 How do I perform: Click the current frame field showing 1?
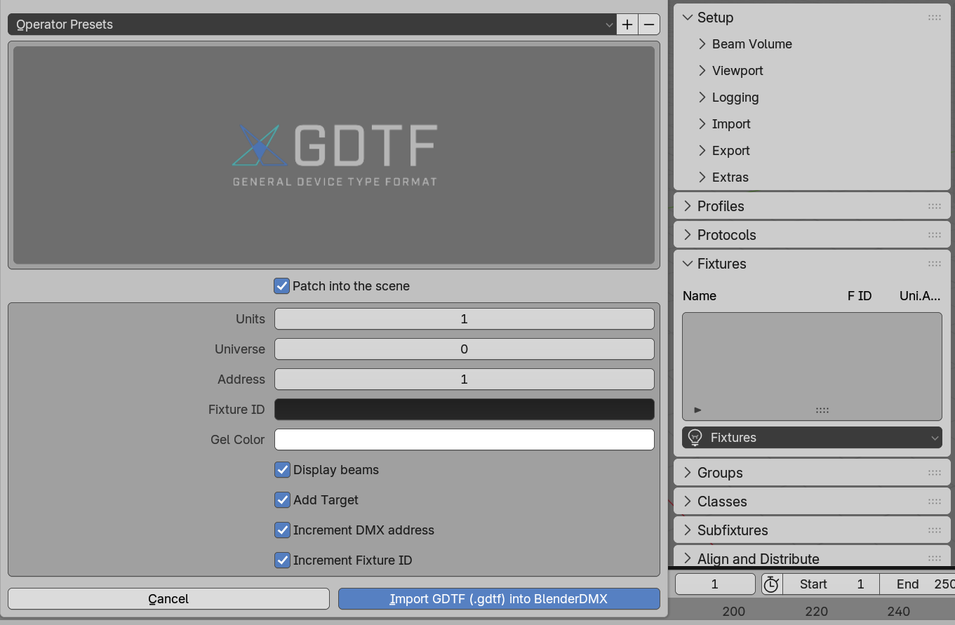715,584
